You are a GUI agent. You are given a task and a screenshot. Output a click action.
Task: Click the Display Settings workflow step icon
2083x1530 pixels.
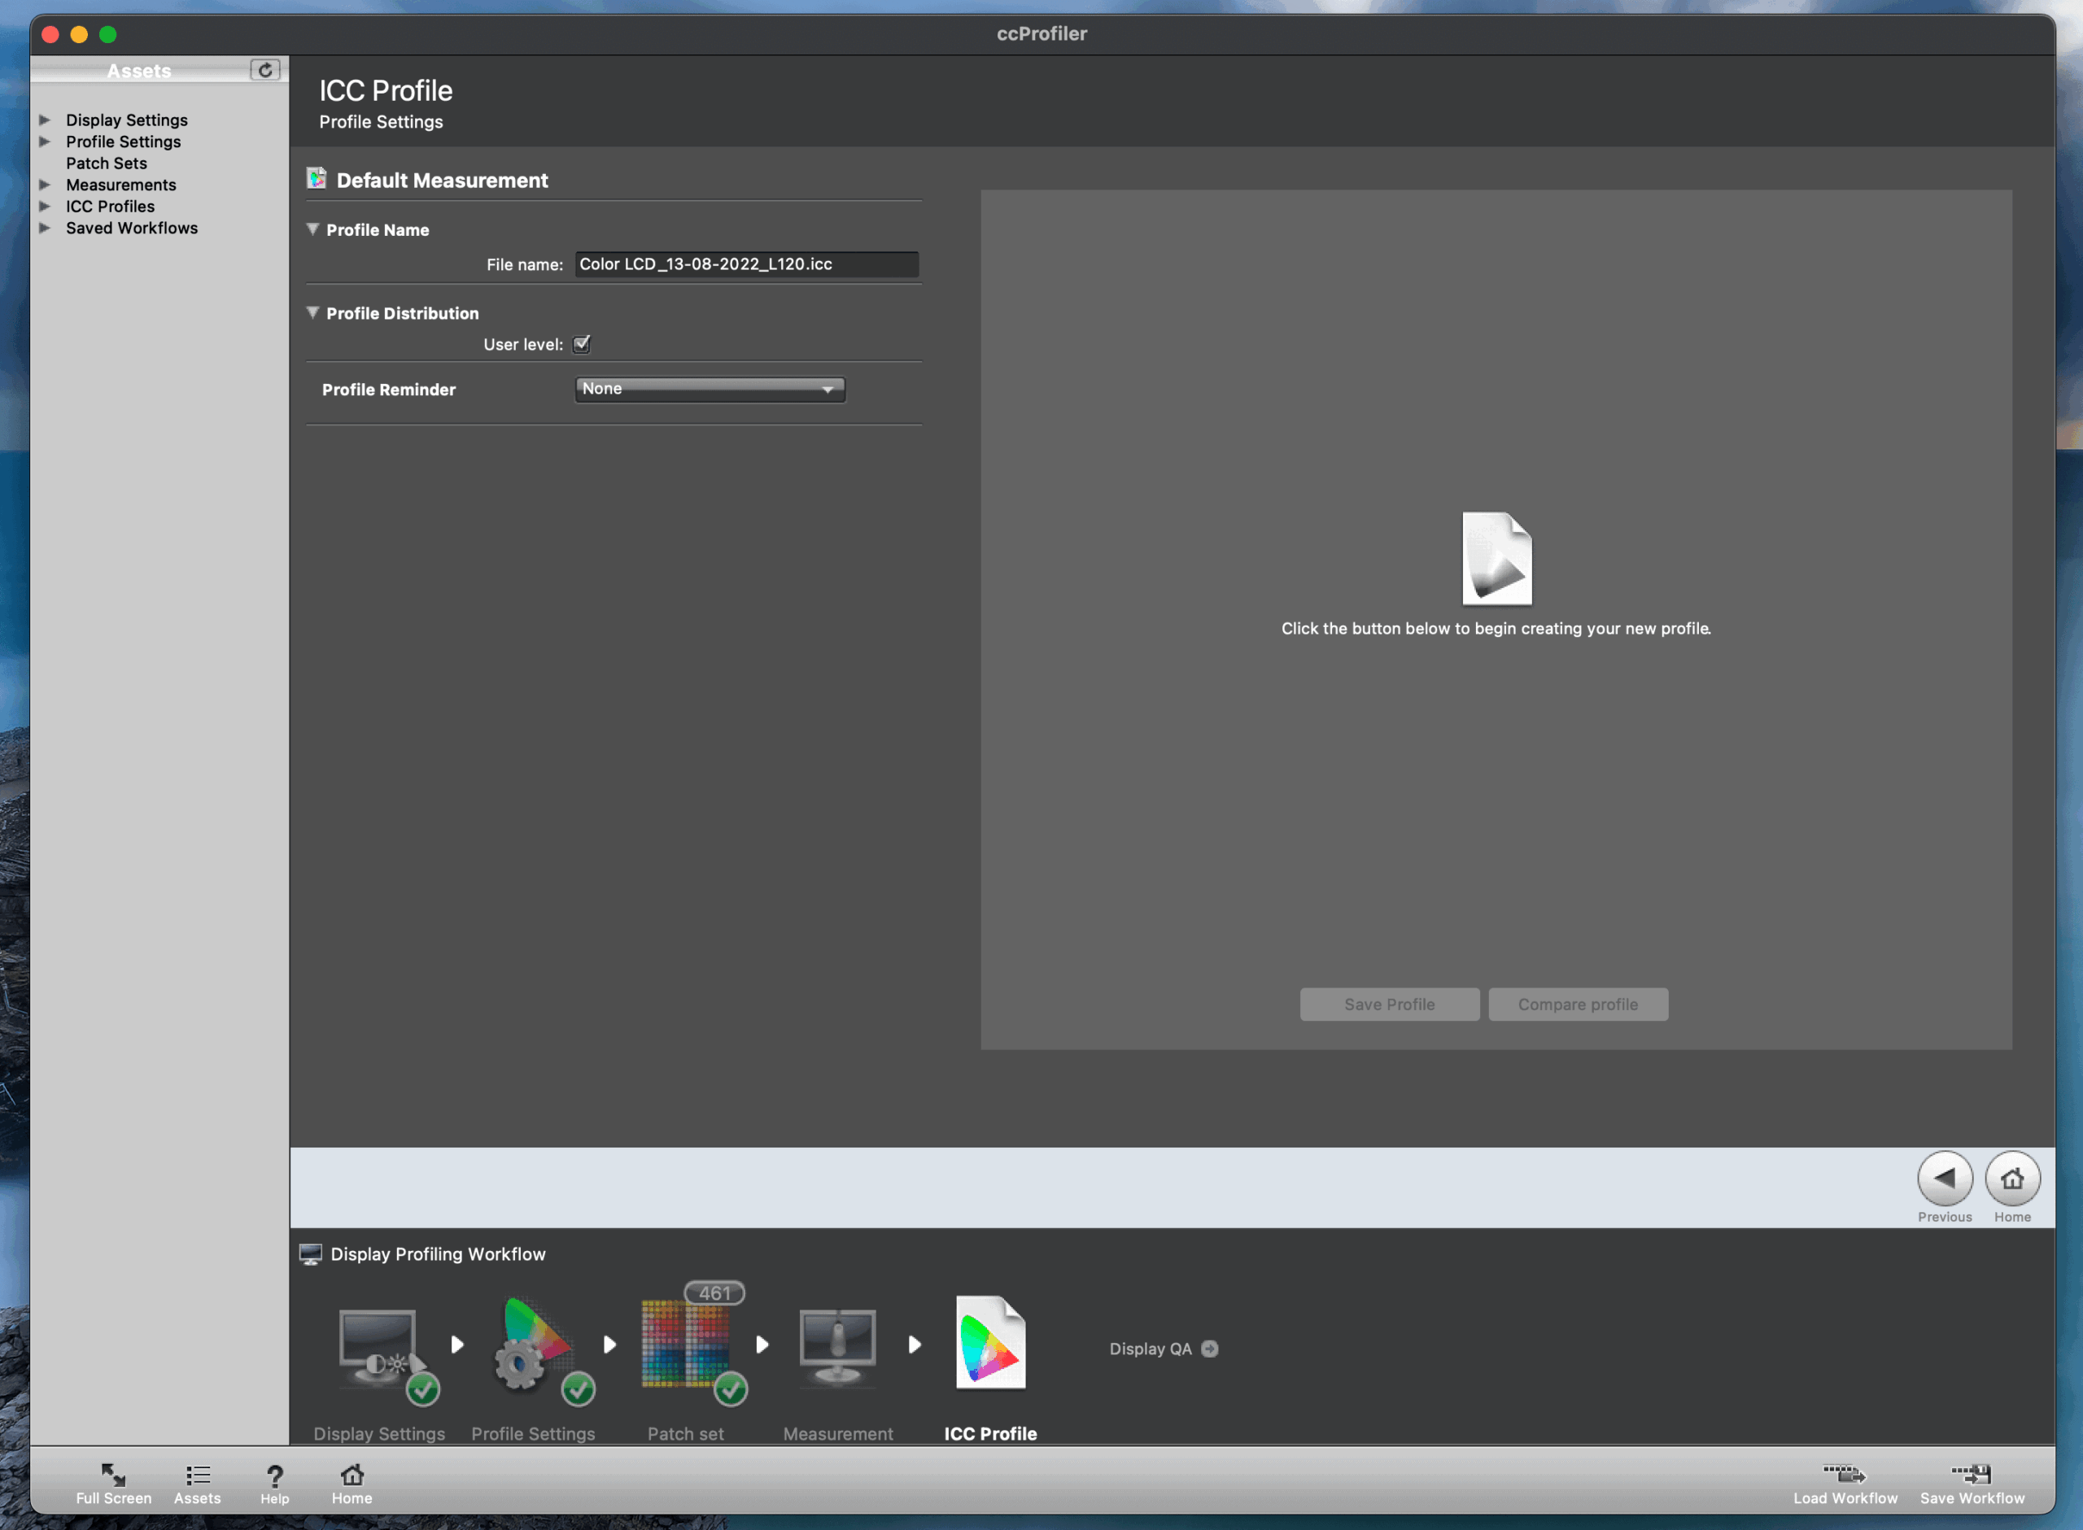[x=377, y=1348]
